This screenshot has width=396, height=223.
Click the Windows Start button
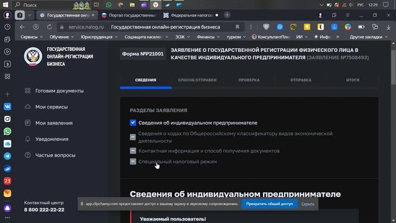coord(6,5)
